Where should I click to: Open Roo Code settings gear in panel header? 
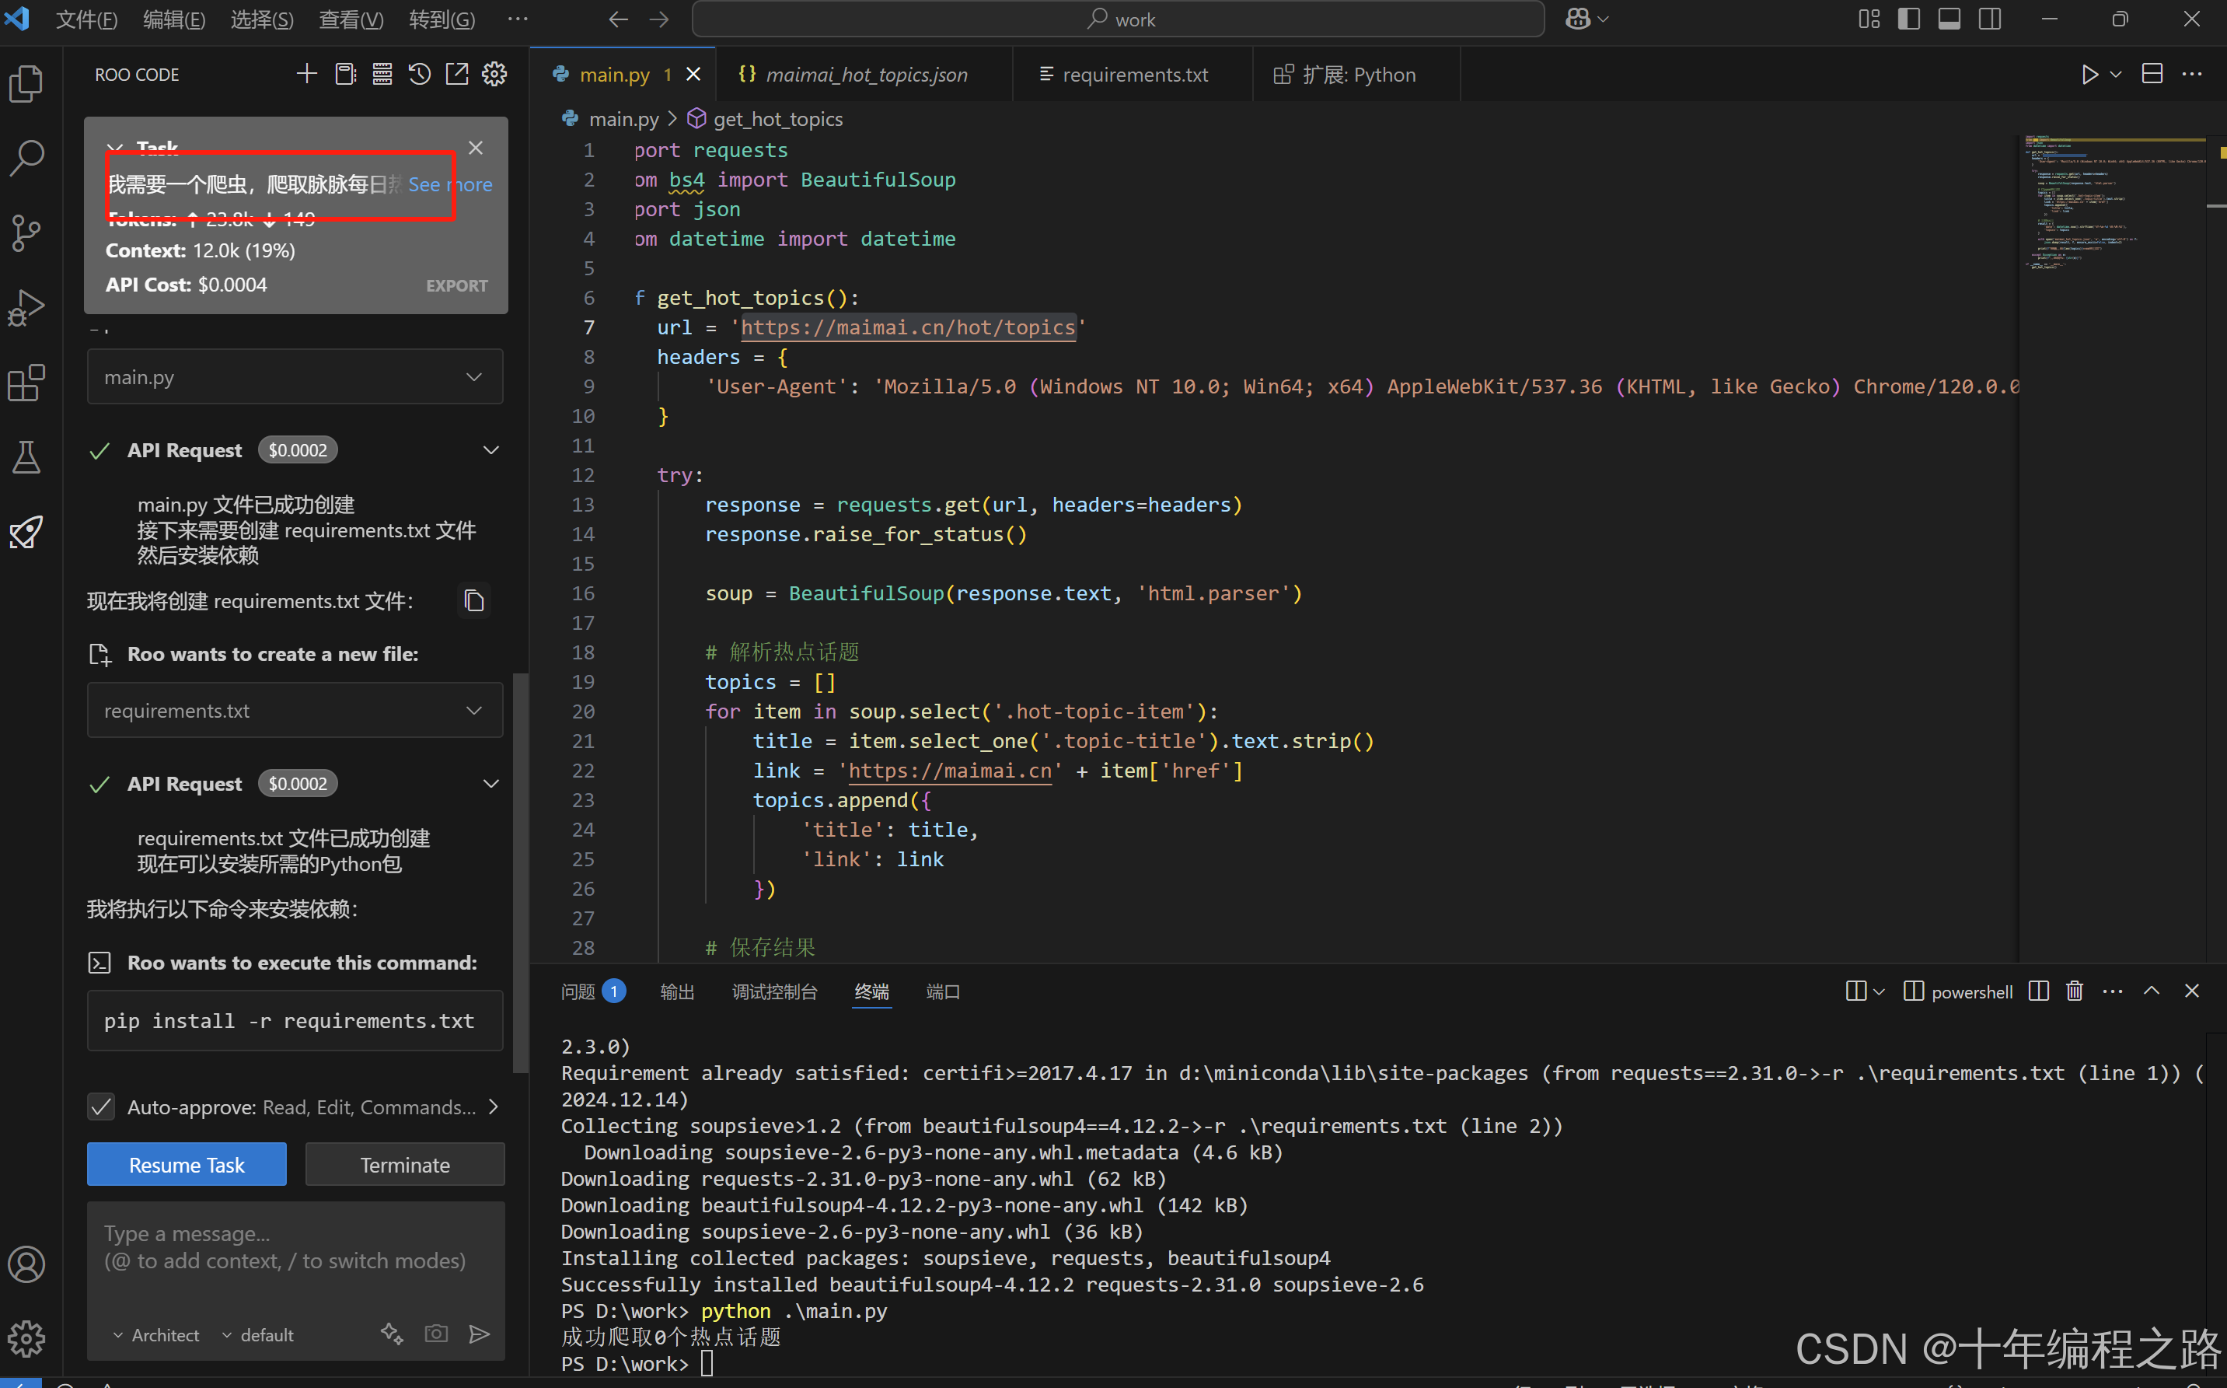pyautogui.click(x=494, y=75)
